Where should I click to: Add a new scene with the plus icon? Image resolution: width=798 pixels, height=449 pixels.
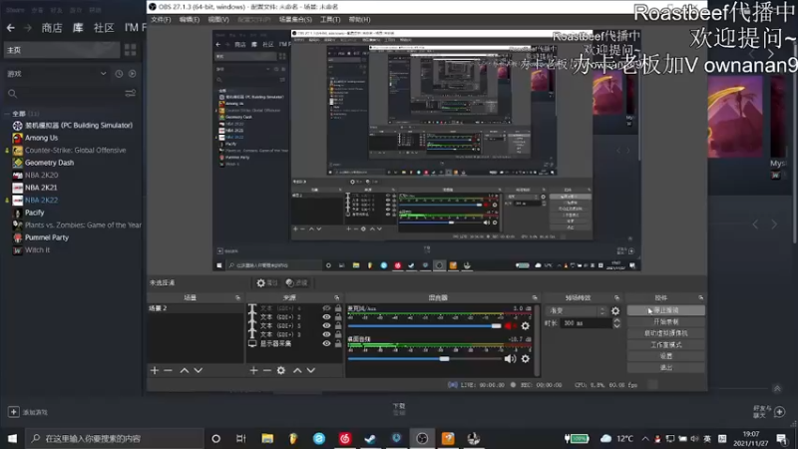click(x=155, y=370)
